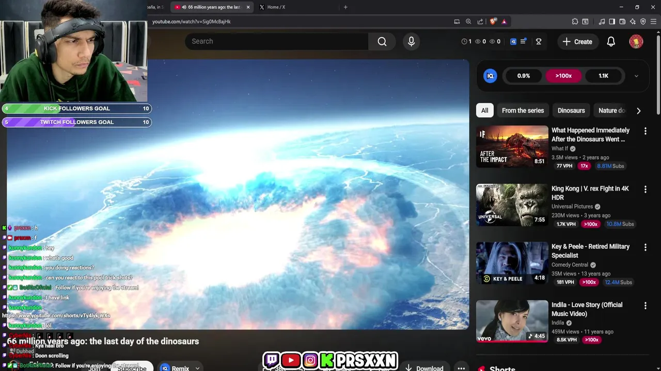Click the YouTube search magnifier button

point(382,41)
